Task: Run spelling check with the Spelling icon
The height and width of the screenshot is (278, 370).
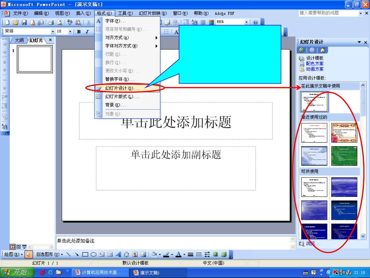Action: 70,23
